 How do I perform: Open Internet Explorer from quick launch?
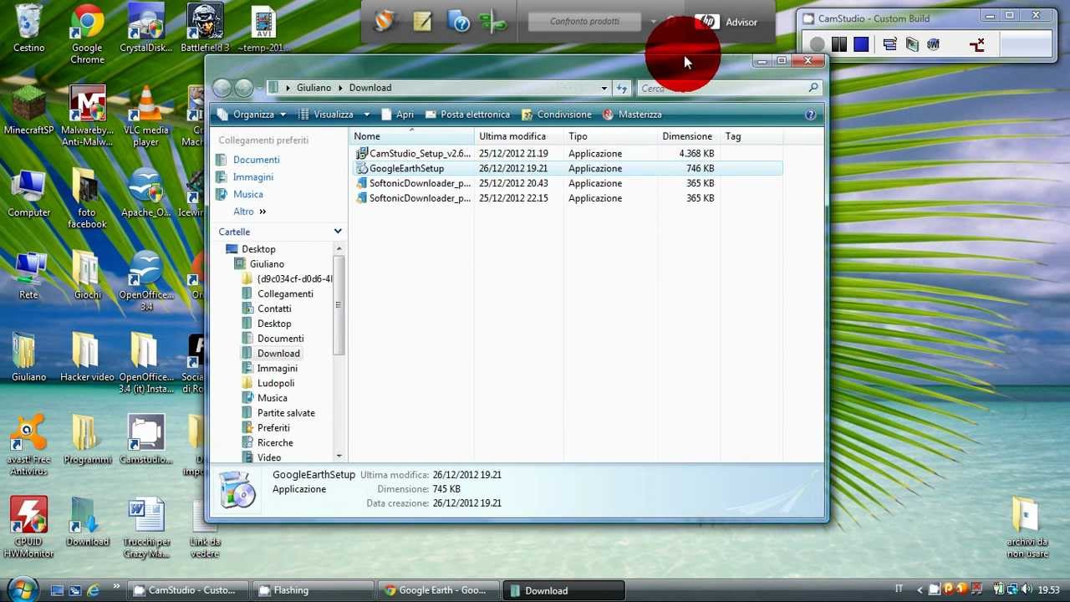(94, 590)
